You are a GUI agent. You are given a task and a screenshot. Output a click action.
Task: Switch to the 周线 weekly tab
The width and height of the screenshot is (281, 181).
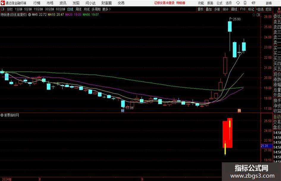coord(79,9)
